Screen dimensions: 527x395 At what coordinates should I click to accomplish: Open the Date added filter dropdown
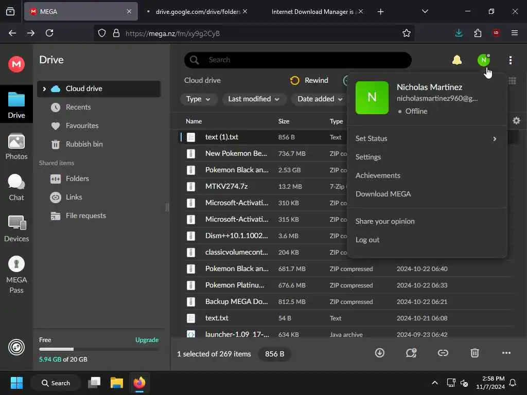pyautogui.click(x=320, y=99)
